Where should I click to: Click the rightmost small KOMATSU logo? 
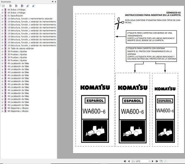[165, 88]
